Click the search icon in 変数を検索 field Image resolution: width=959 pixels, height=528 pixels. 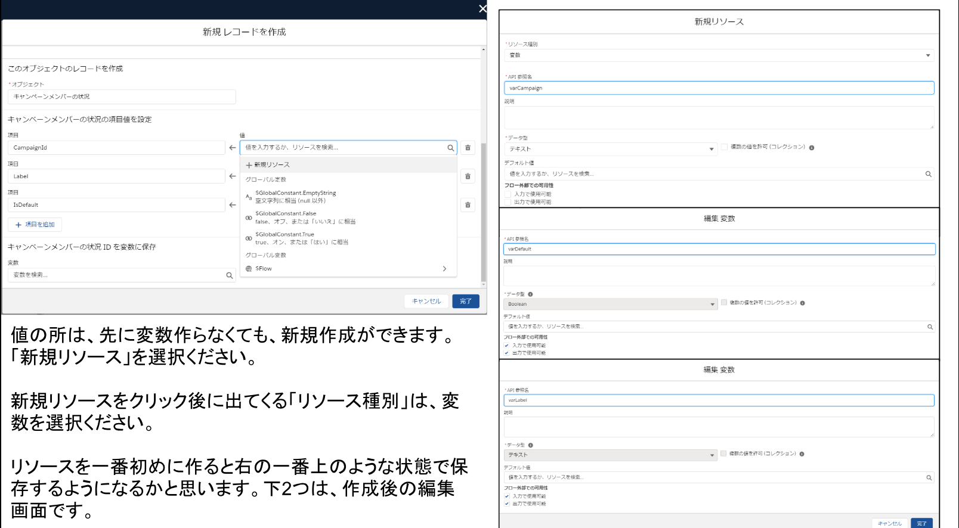(229, 275)
